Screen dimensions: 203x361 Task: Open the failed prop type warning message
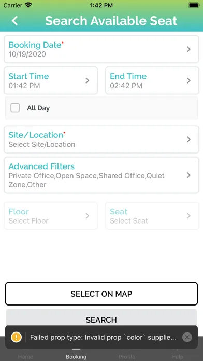pyautogui.click(x=103, y=338)
